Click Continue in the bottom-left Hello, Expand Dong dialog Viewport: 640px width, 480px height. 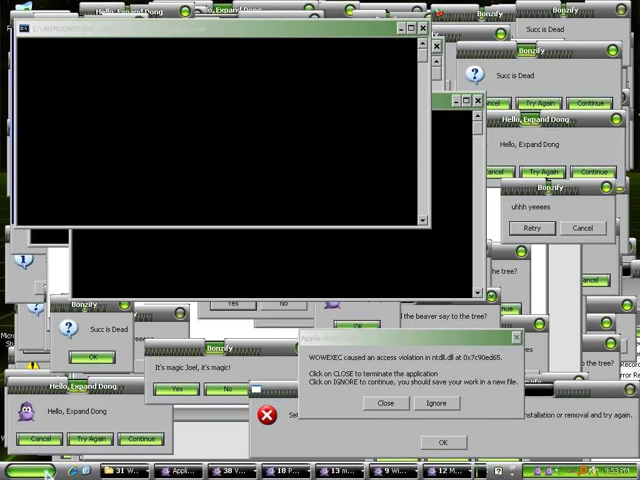[x=141, y=439]
